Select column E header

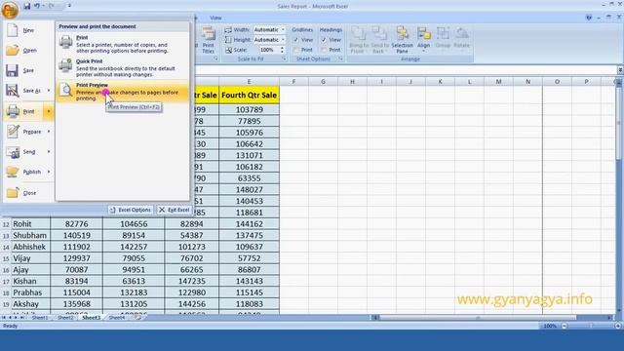click(x=250, y=82)
